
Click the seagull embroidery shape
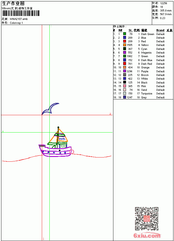[50, 109]
